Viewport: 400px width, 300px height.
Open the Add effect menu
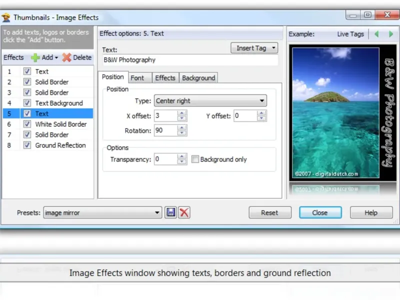click(44, 57)
